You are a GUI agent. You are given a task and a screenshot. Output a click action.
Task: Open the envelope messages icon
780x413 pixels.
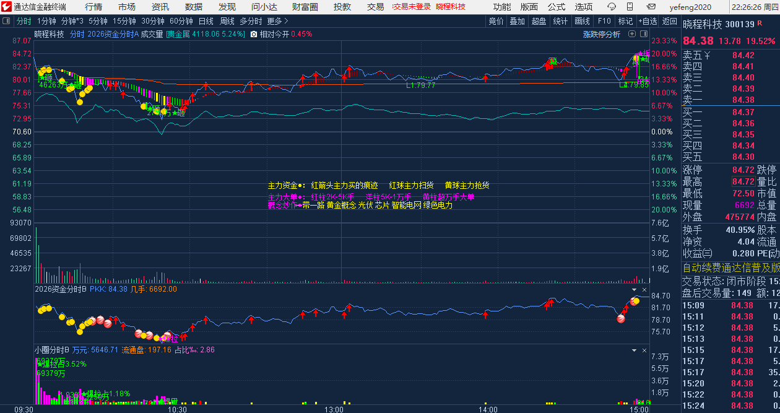coord(651,7)
